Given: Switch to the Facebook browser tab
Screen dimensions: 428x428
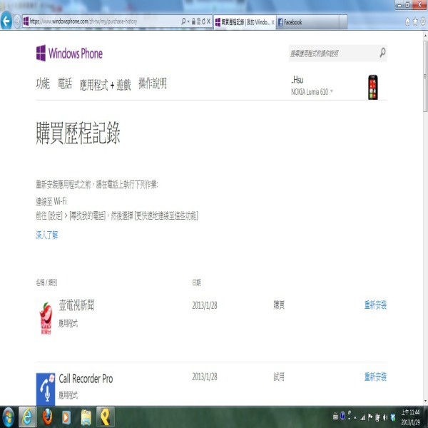Looking at the screenshot, I should [x=307, y=22].
